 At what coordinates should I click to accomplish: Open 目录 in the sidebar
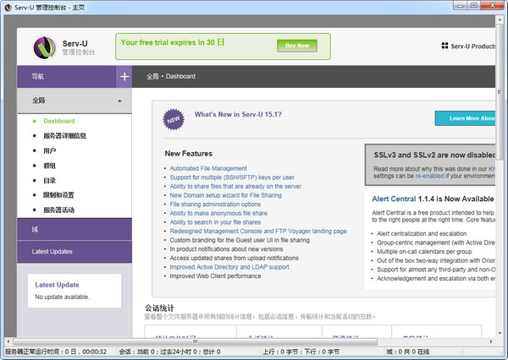50,181
